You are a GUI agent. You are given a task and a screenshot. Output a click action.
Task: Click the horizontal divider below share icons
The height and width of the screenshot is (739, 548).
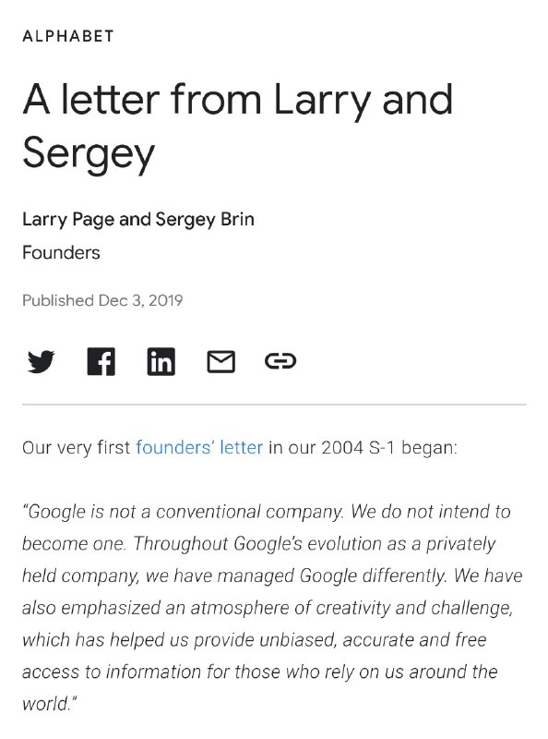(x=274, y=405)
